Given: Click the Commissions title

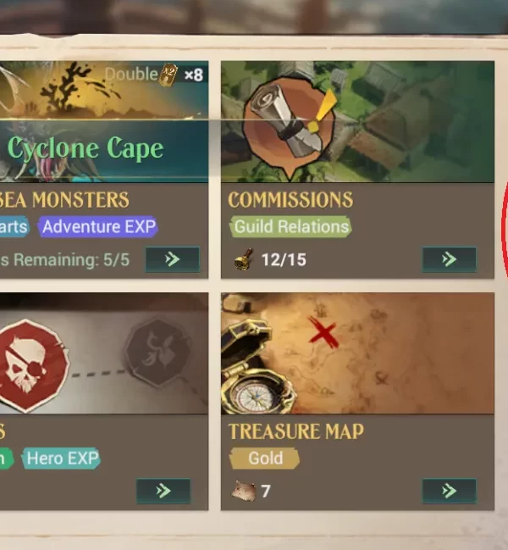Looking at the screenshot, I should click(290, 200).
